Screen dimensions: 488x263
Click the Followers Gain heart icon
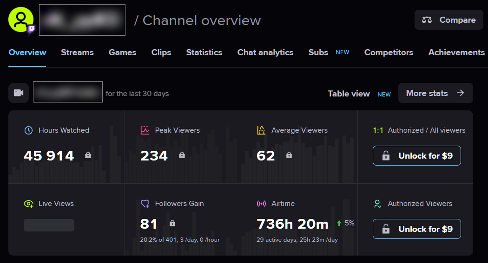[145, 204]
